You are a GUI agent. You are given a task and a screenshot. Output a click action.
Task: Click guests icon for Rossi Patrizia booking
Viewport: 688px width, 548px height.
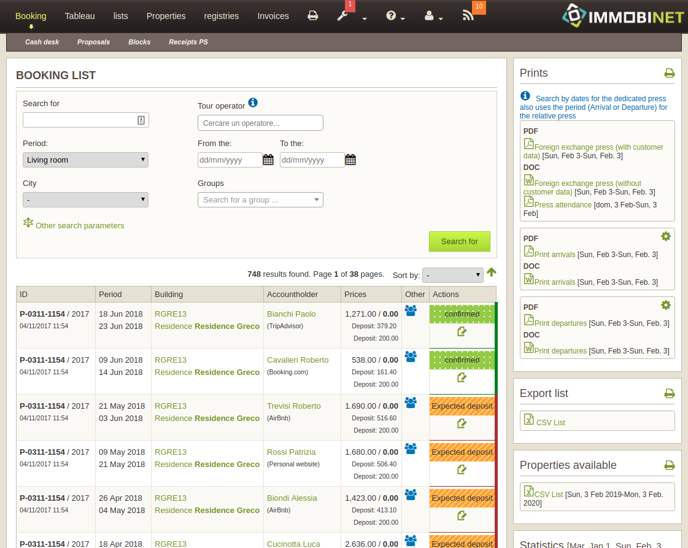[x=411, y=449]
